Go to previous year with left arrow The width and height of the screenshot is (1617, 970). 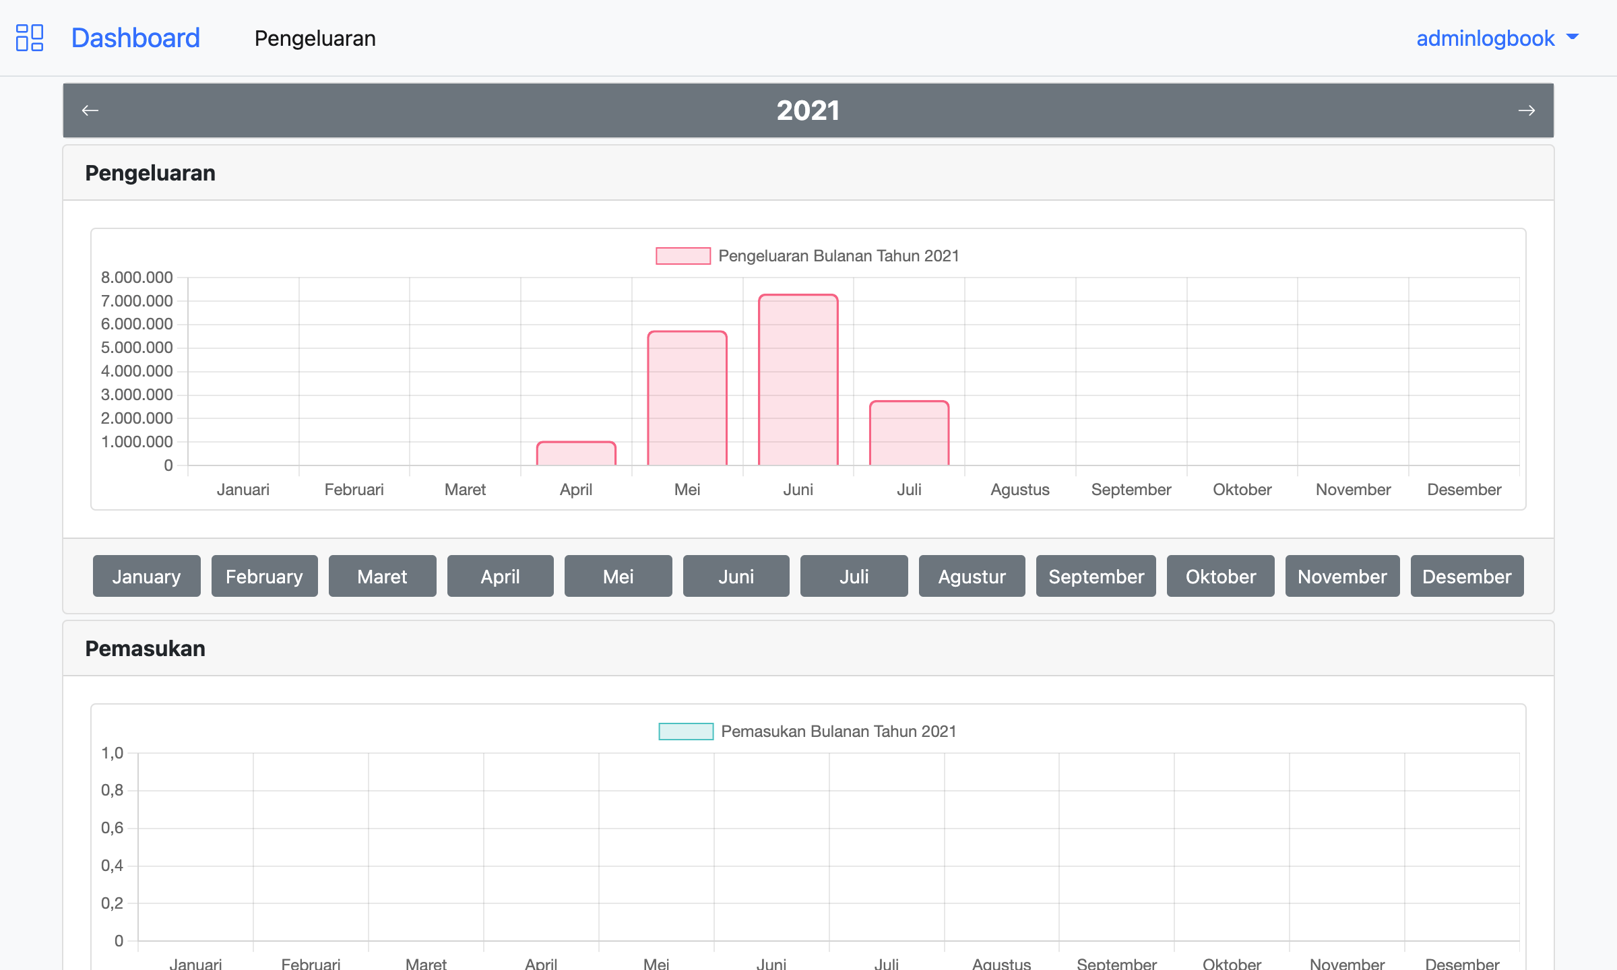coord(90,110)
